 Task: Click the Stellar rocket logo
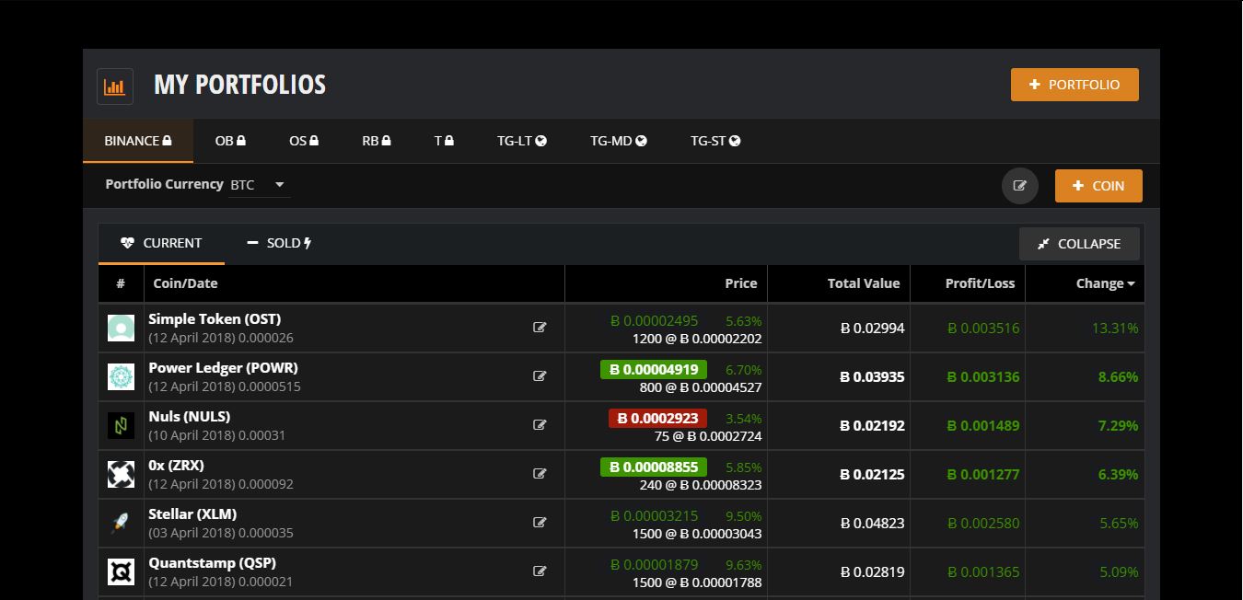coord(121,523)
